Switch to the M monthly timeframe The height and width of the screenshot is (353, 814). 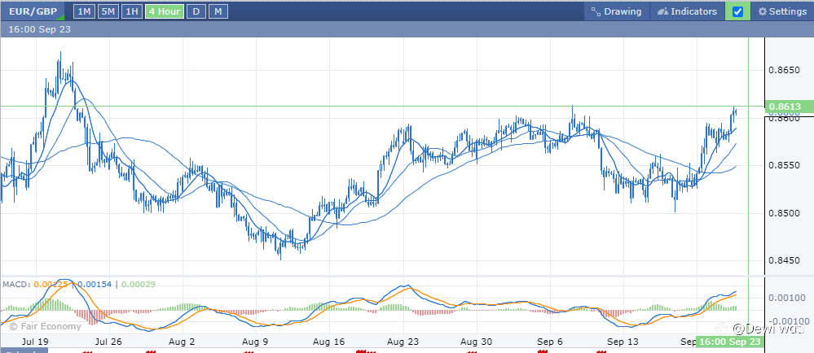(x=218, y=11)
